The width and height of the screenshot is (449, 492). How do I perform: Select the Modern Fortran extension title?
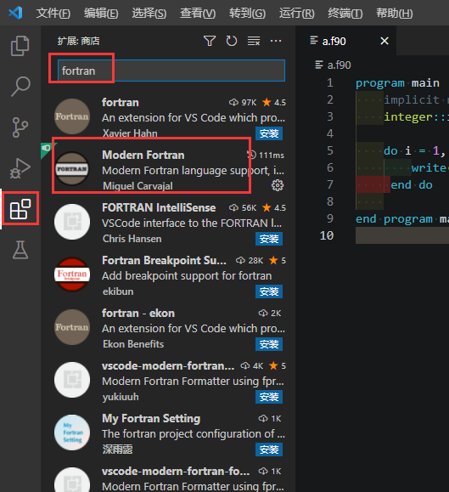click(143, 156)
